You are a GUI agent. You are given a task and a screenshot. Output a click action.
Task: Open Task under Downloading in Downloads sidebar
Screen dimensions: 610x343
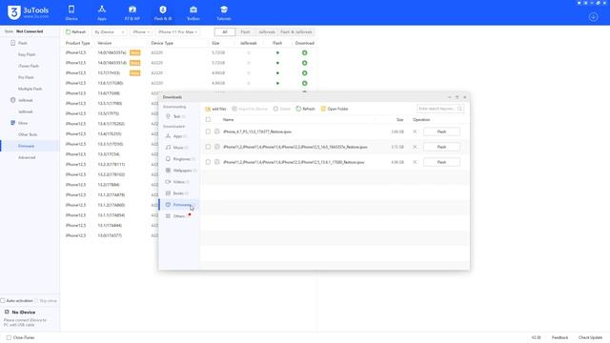click(175, 116)
